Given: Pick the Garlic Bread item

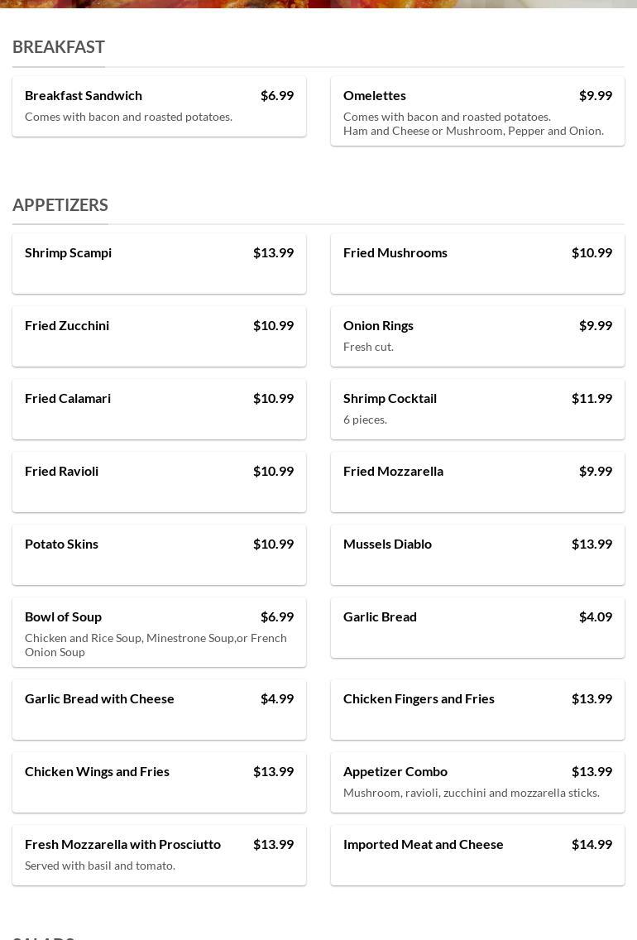Looking at the screenshot, I should click(x=477, y=627).
